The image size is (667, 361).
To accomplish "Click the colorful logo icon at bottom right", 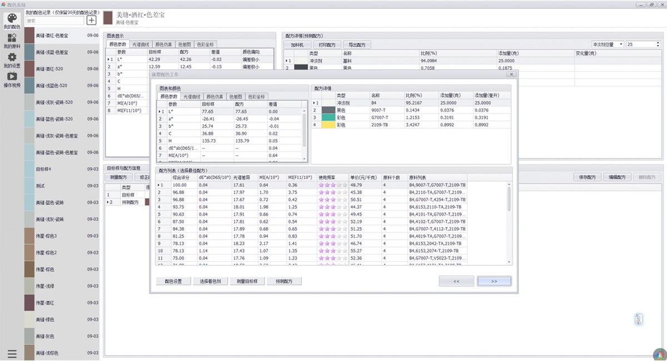I will (x=659, y=354).
